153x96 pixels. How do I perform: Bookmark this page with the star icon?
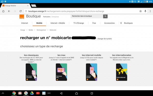pos(141,11)
